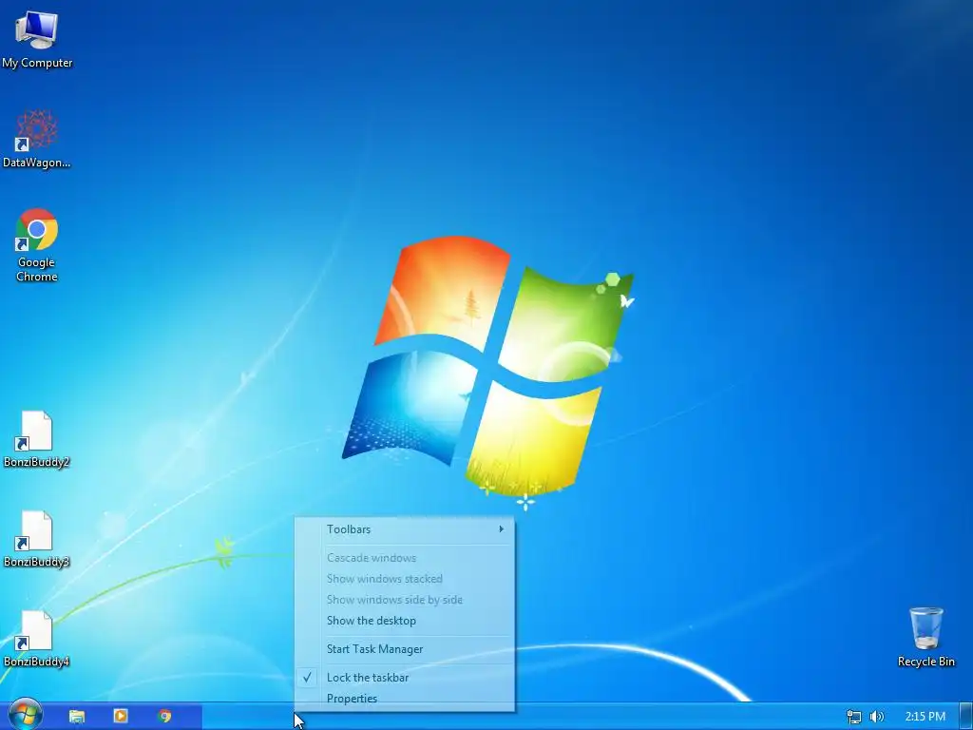This screenshot has height=730, width=973.
Task: Launch Windows Media Player from taskbar
Action: pyautogui.click(x=121, y=716)
